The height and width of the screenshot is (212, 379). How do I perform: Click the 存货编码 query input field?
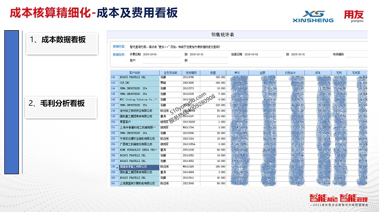pyautogui.click(x=356, y=54)
